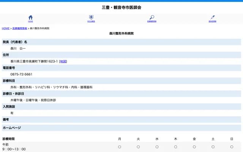Click the 三豊・観音寺市医師会 site title
This screenshot has height=152, width=243.
(121, 7)
